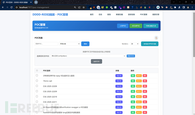Viewport: 195px width, 115px height.
Task: Click the 搜索POC search input field
Action: coord(46,44)
